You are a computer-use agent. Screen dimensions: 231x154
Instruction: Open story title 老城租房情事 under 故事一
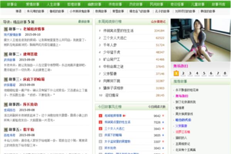(34, 29)
